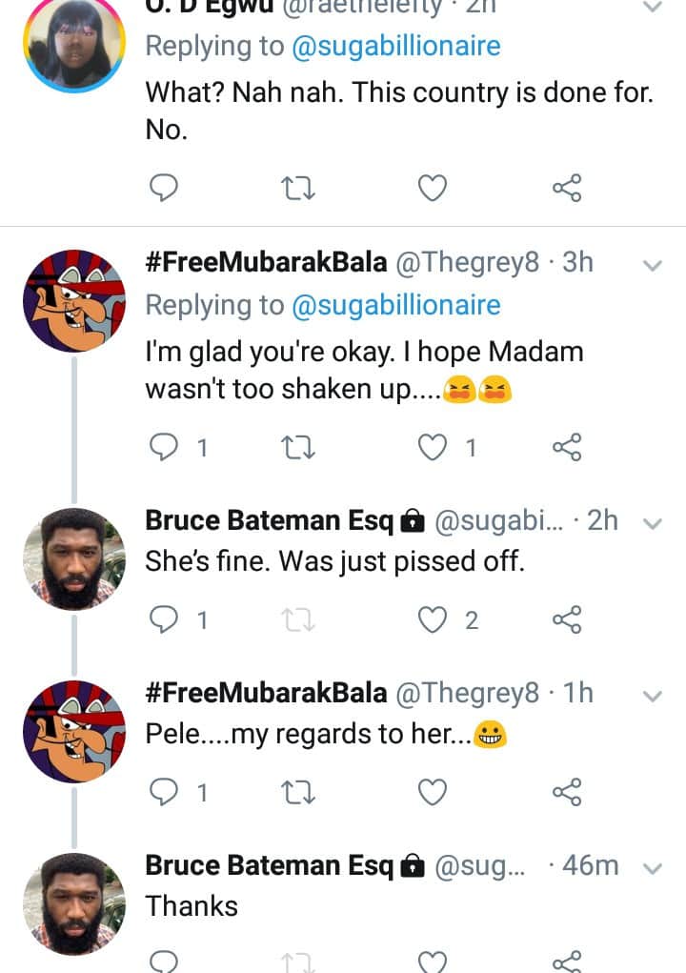Open the @sugabillionaire link in the first reply

point(395,47)
